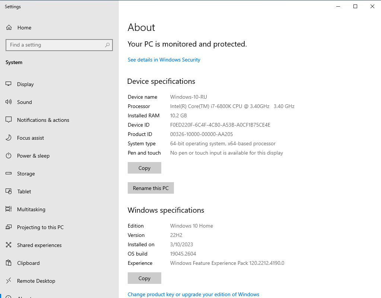Viewport: 381px width, 298px height.
Task: Select the Storage drive icon
Action: click(9, 174)
